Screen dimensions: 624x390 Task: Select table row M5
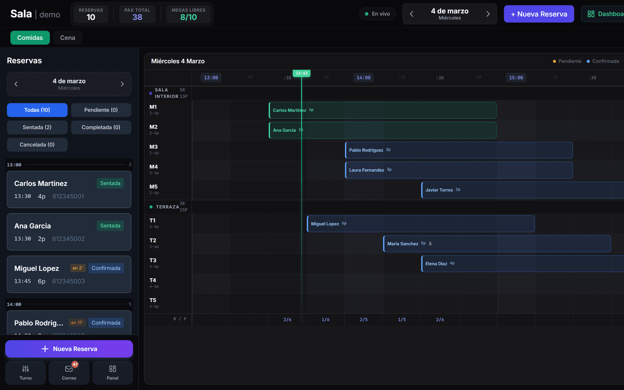(168, 190)
